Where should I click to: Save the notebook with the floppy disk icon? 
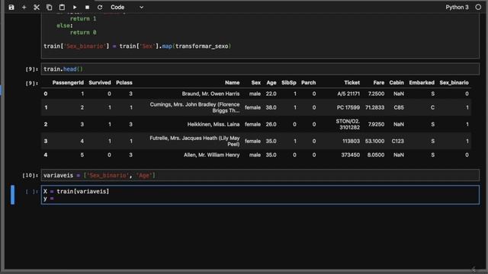tap(11, 7)
